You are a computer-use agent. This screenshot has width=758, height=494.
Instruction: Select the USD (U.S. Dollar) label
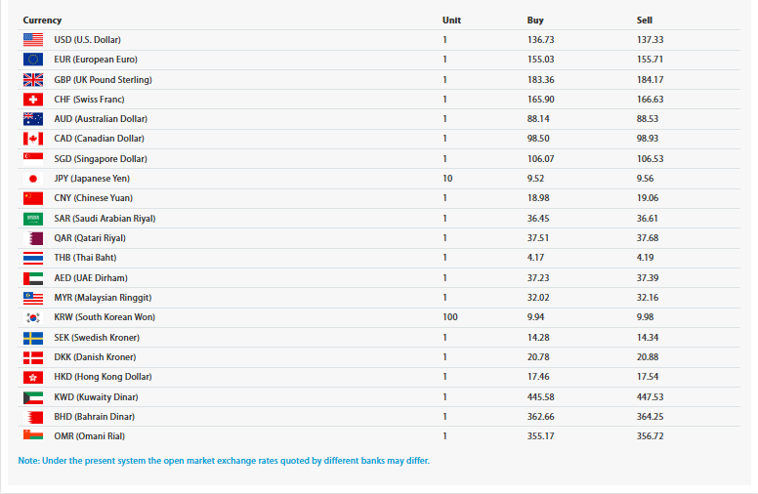coord(88,40)
